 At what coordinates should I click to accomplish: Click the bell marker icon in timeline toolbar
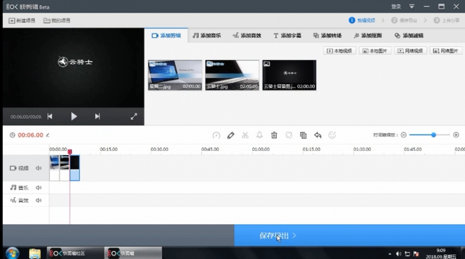(259, 135)
